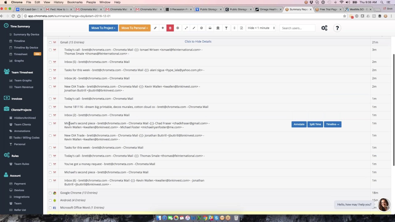Click the Search users field
395x222 pixels.
[297, 28]
